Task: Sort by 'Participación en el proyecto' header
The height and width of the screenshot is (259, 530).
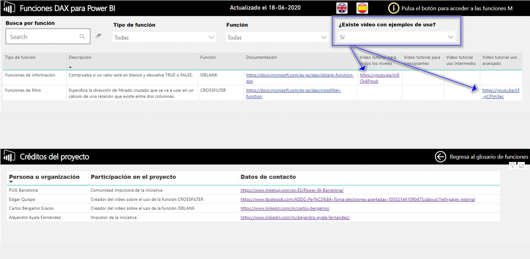Action: [x=133, y=177]
